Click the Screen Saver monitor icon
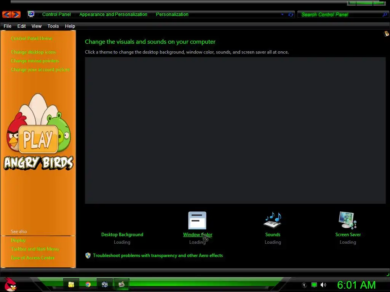This screenshot has height=292, width=390. [347, 220]
